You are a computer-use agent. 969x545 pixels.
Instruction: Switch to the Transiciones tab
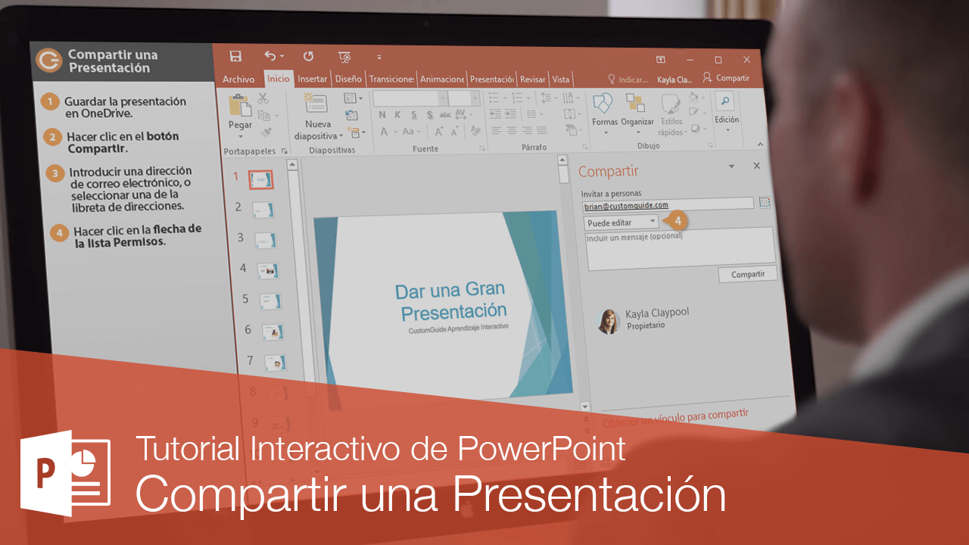click(x=391, y=79)
